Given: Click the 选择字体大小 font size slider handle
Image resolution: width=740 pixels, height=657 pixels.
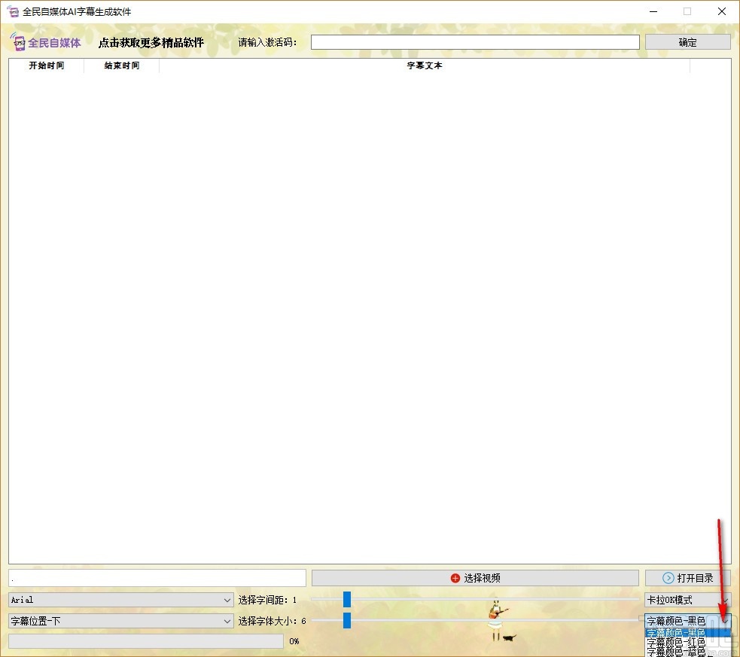Looking at the screenshot, I should pos(346,621).
